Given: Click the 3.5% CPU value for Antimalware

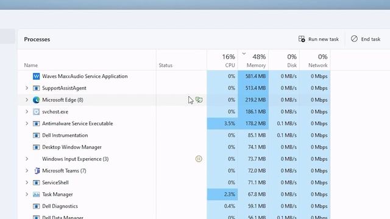Looking at the screenshot, I should click(230, 123).
